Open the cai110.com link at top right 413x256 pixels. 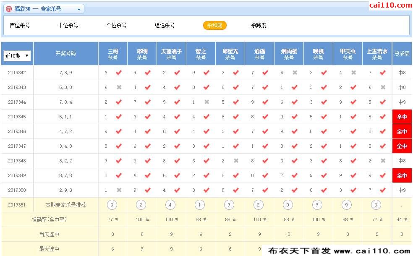pyautogui.click(x=390, y=5)
